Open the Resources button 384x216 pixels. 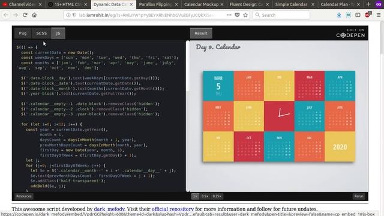point(24,196)
